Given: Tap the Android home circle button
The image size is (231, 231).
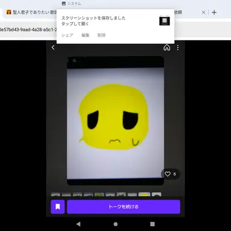Looking at the screenshot, I should [115, 224].
